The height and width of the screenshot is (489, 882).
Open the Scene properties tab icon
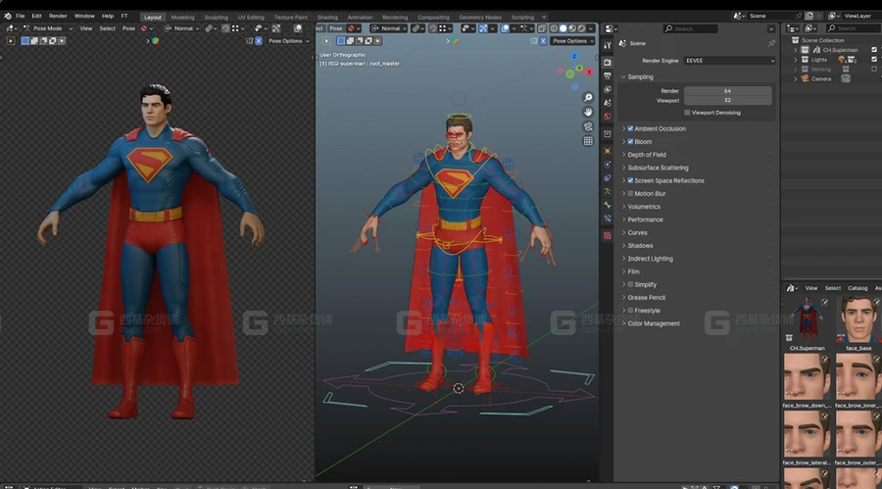tap(608, 103)
